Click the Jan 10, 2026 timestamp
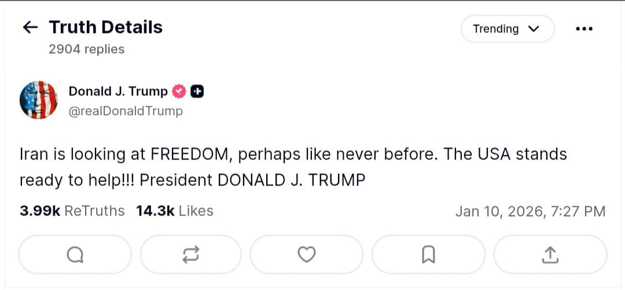The width and height of the screenshot is (625, 290). tap(530, 212)
